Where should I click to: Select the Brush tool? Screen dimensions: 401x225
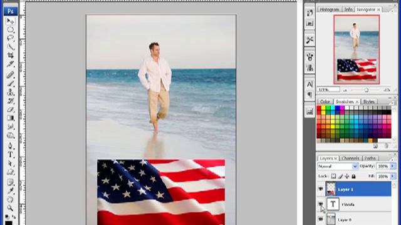[10, 84]
